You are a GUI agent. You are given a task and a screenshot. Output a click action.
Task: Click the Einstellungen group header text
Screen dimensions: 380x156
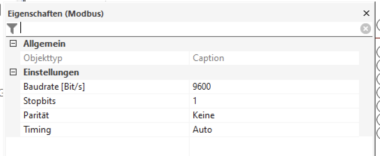[x=51, y=72]
